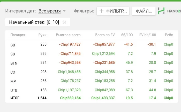Click the add ФИЛЬТР button
This screenshot has width=181, height=112.
click(113, 11)
